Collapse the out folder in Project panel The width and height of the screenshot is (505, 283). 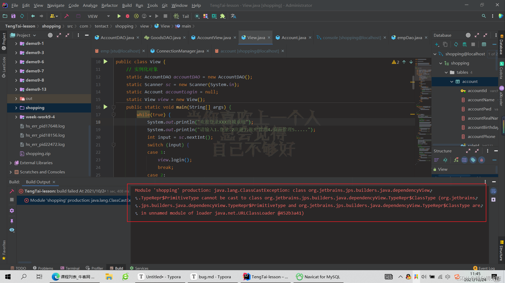tap(16, 98)
